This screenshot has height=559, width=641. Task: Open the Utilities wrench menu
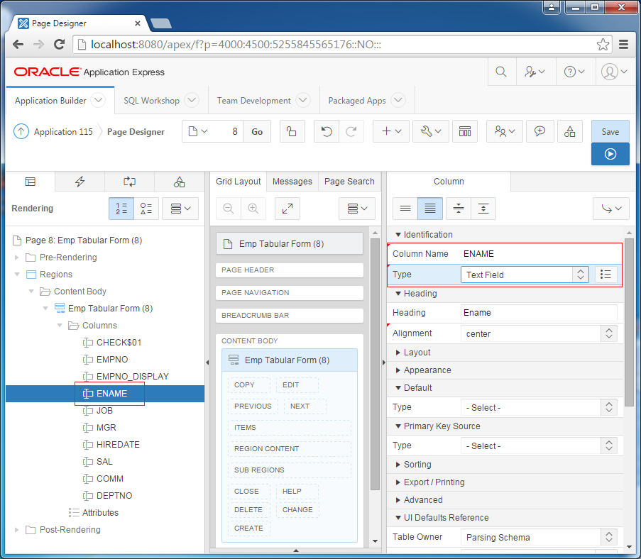[431, 131]
